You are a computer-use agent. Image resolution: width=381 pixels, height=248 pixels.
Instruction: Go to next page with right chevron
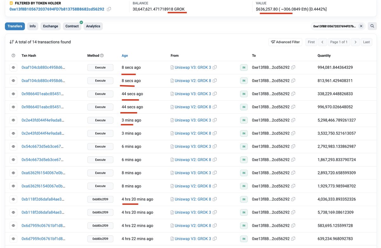[355, 42]
